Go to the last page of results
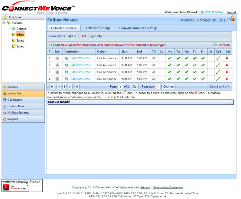Viewport: 241px width, 199px height. click(77, 87)
